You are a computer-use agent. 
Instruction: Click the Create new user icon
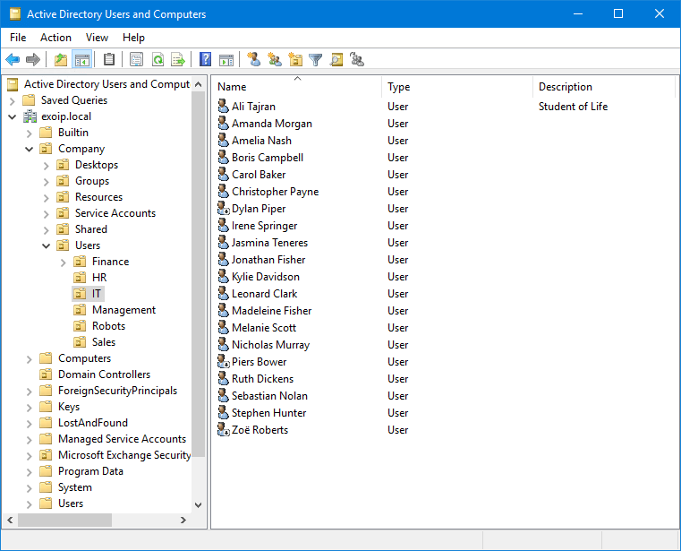point(254,60)
